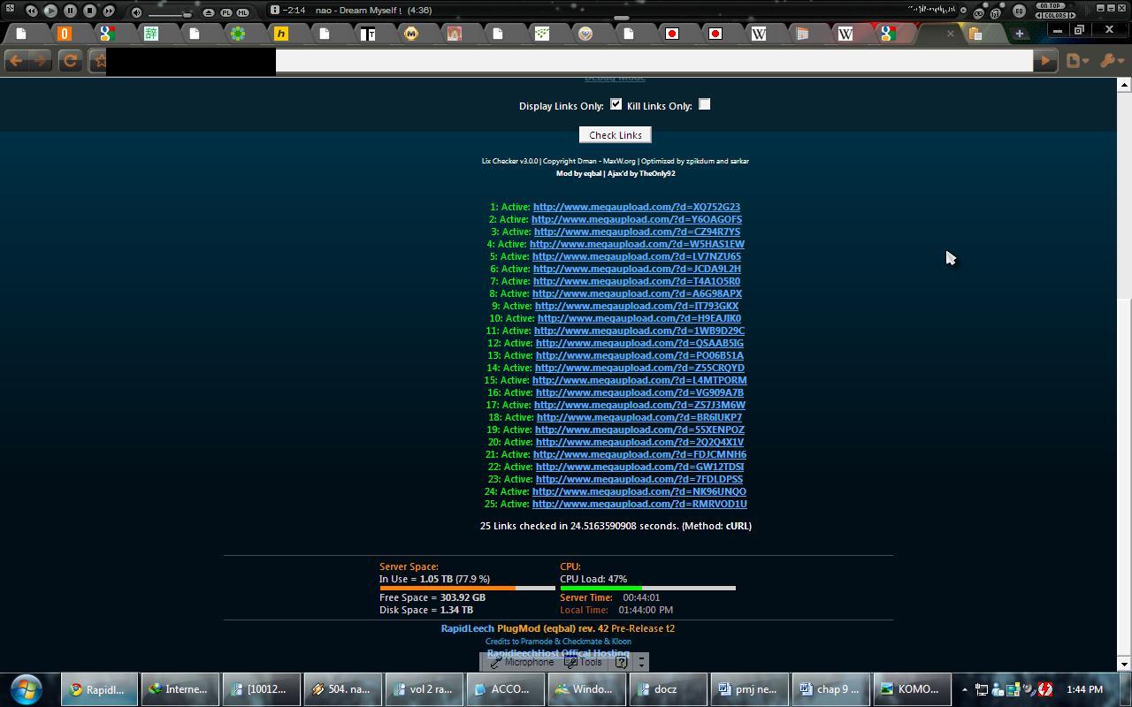Open megaupload link ending FDJCMNH6

point(639,454)
